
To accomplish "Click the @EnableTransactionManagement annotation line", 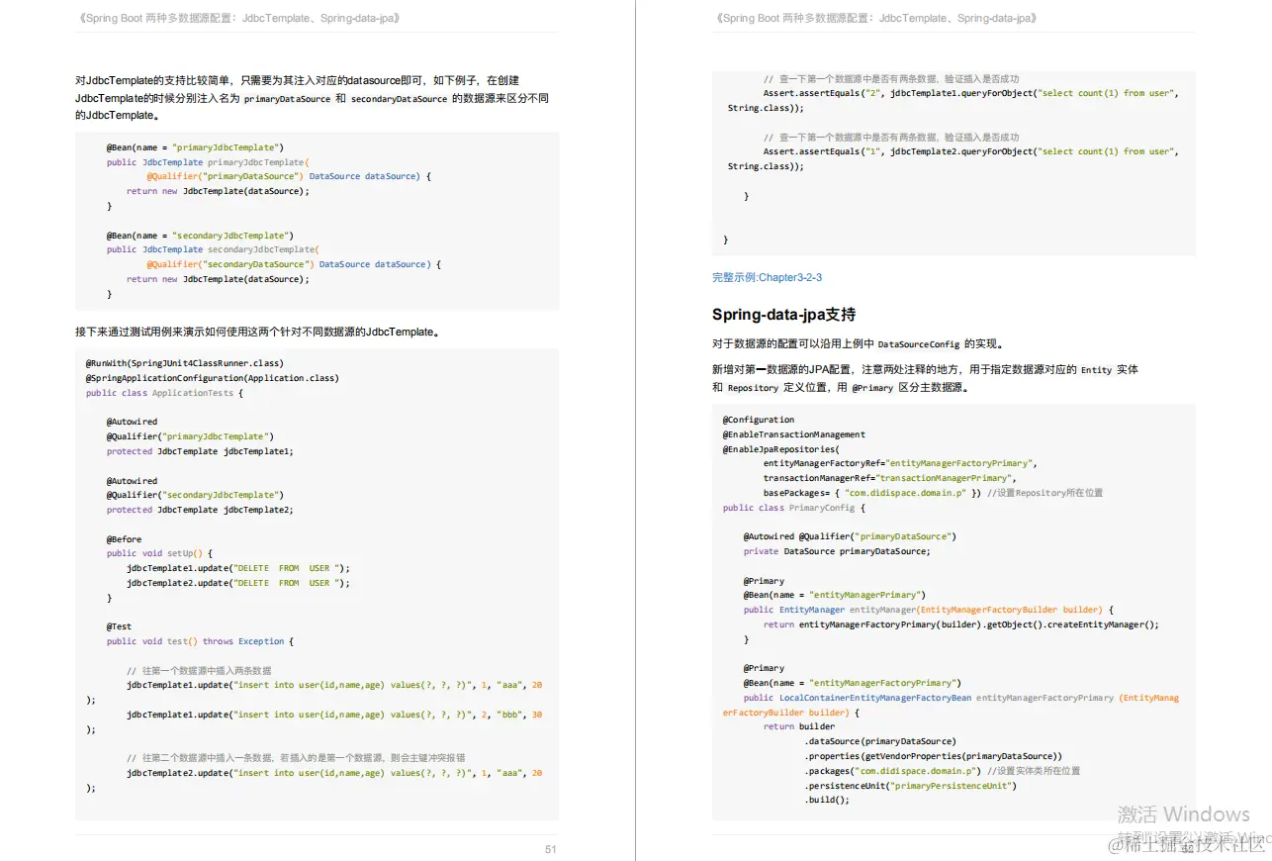I will point(794,432).
